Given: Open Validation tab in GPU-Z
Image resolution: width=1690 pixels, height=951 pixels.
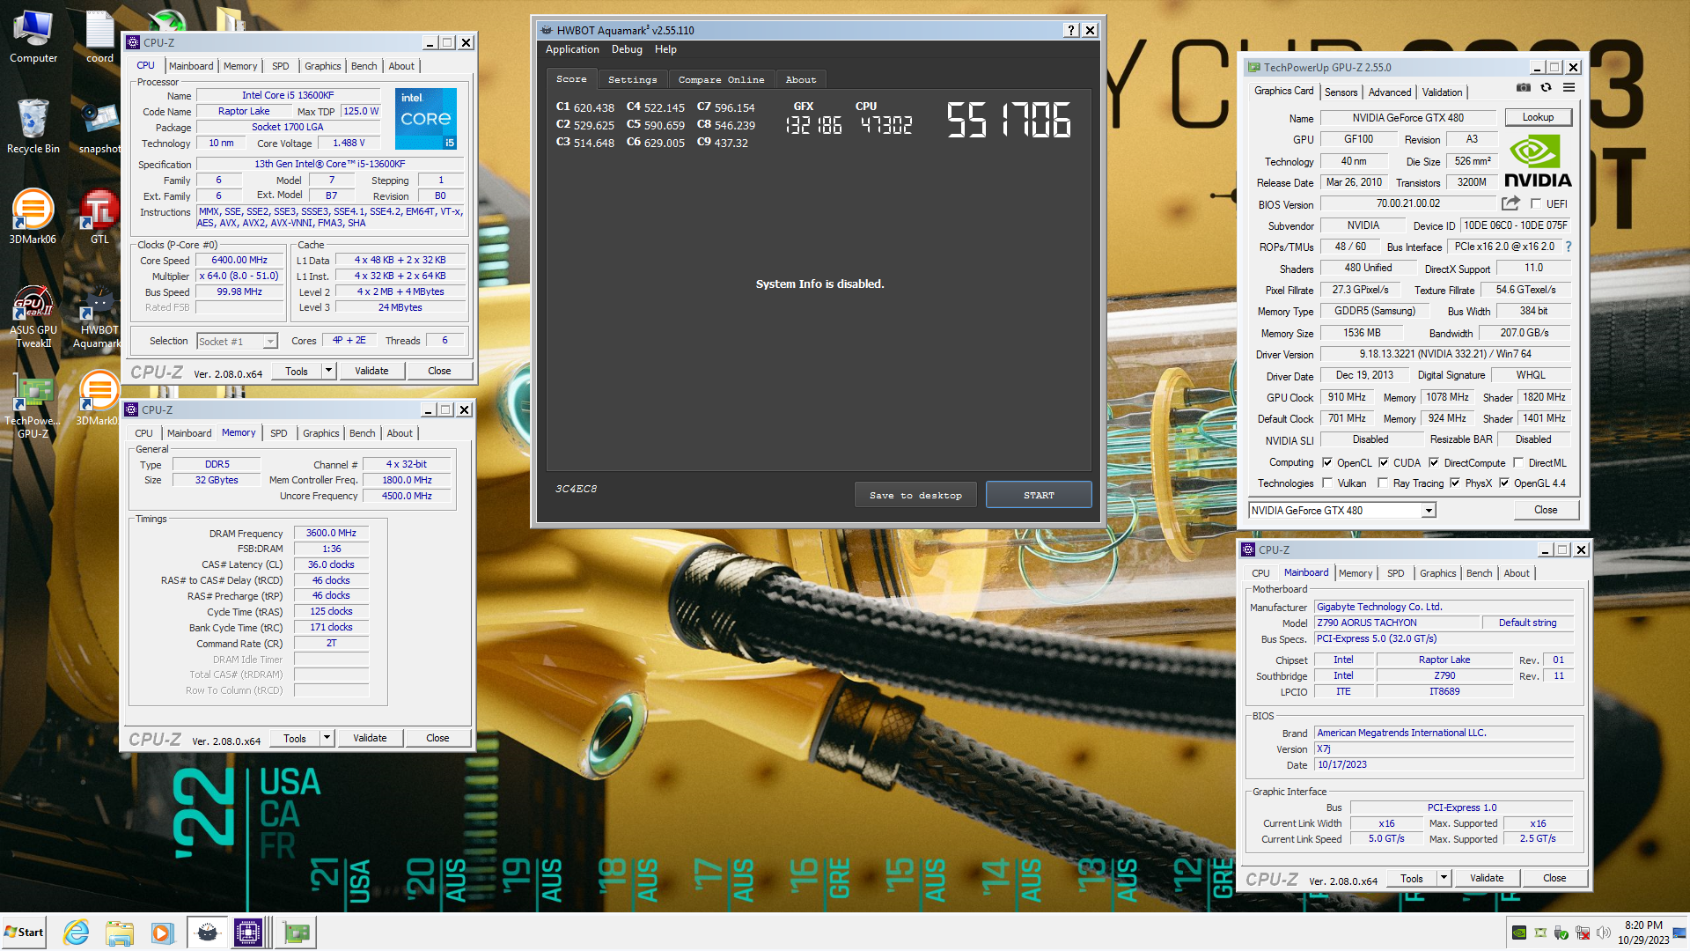Looking at the screenshot, I should click(x=1442, y=92).
